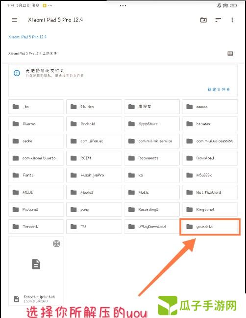Viewport: 246px width, 318px height.
Task: Open the three-dot overflow menu
Action: pyautogui.click(x=232, y=20)
